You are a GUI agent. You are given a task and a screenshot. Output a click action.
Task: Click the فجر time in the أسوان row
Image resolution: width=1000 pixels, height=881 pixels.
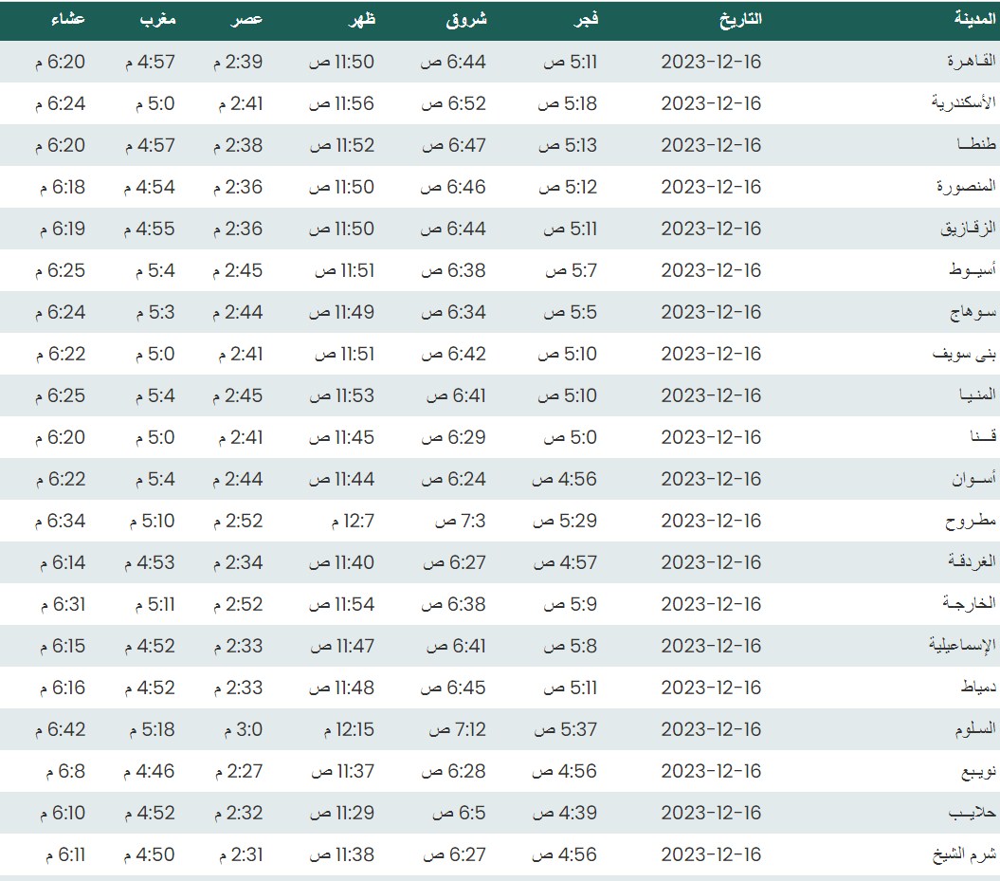[x=565, y=479]
